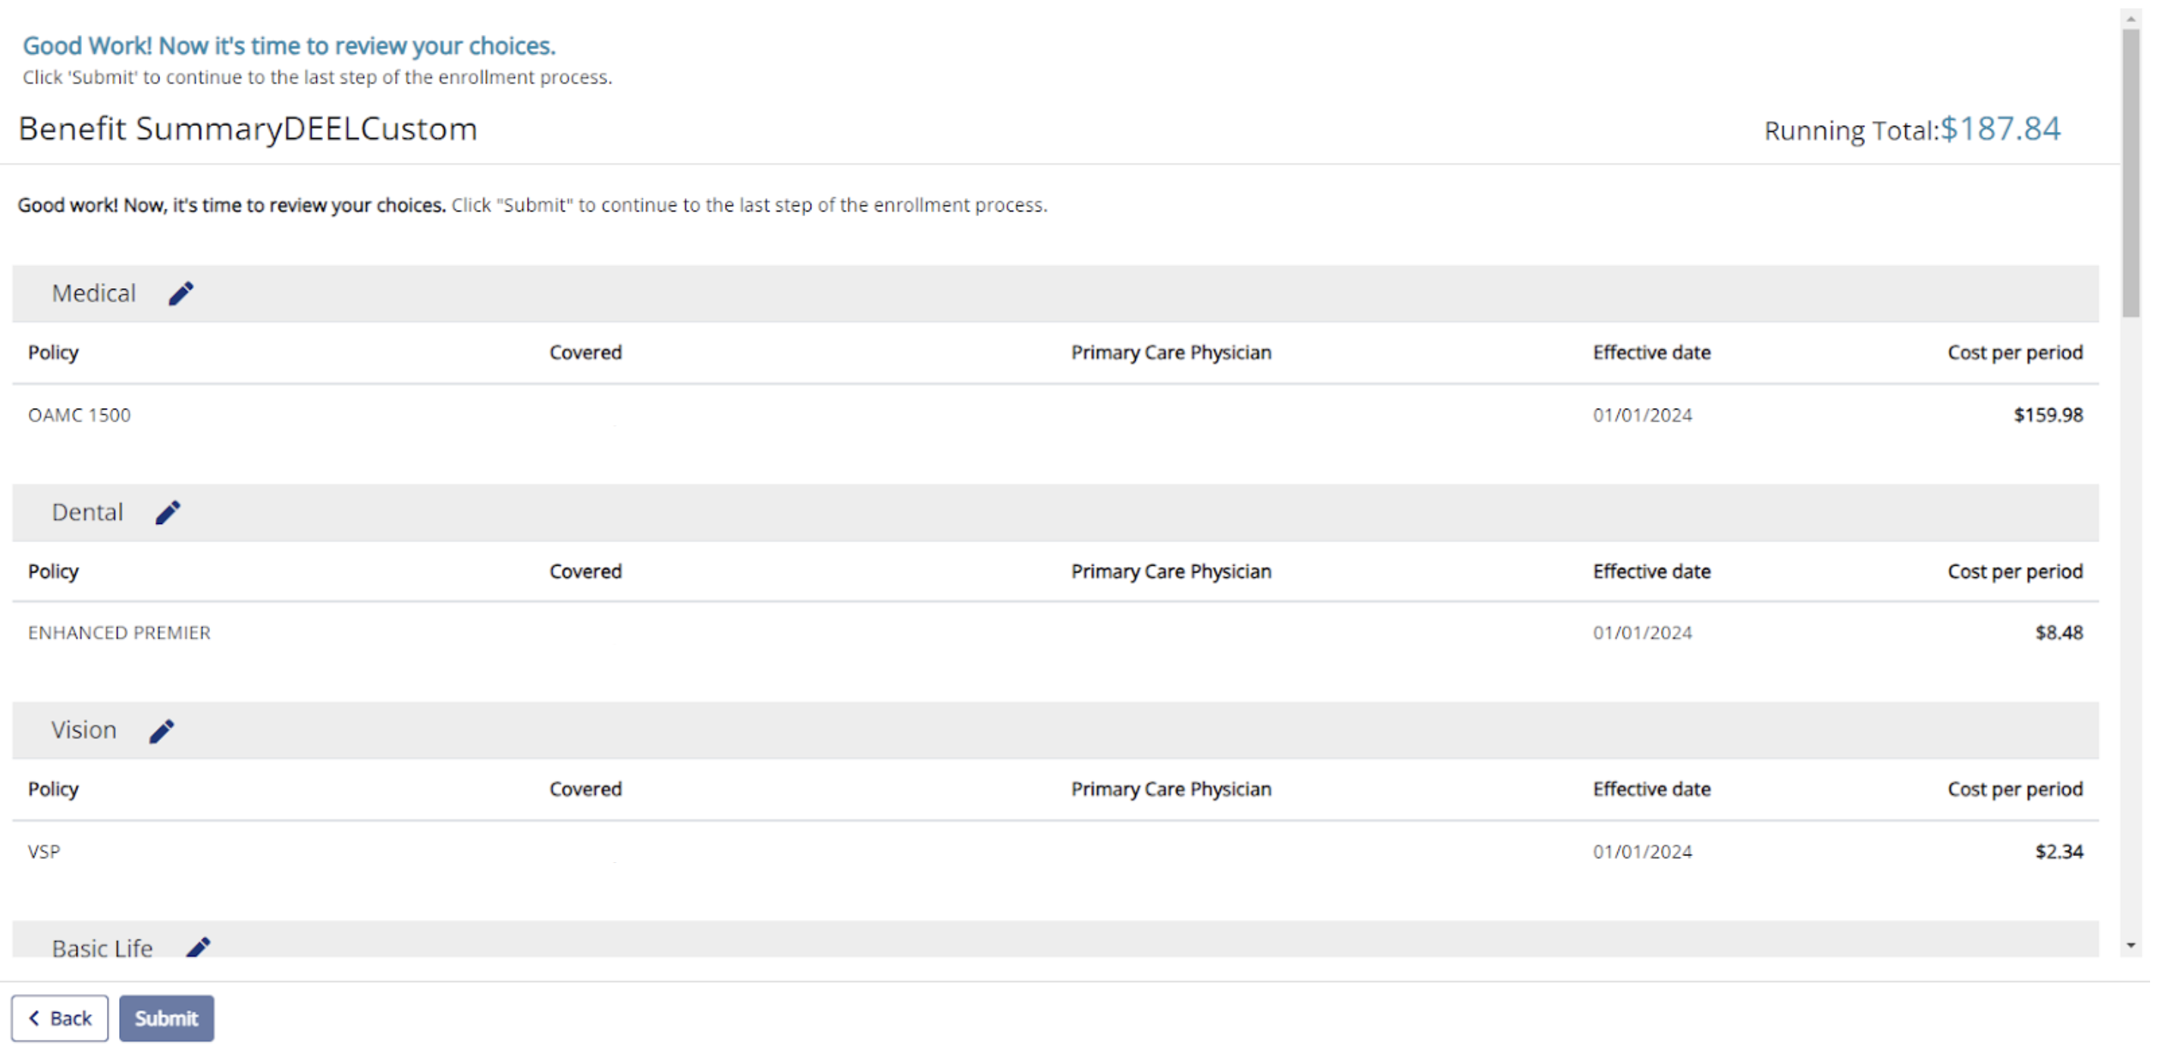Expand the Basic Life section header
Viewport: 2163px width, 1048px height.
pyautogui.click(x=102, y=946)
